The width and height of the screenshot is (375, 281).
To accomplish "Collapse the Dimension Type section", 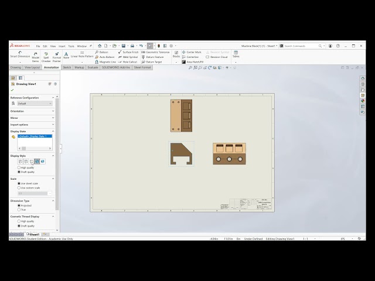I will [x=53, y=201].
